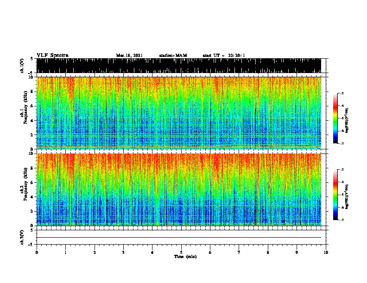Click the "4" tick on the time axis
This screenshot has height=283, width=367.
[x=152, y=252]
